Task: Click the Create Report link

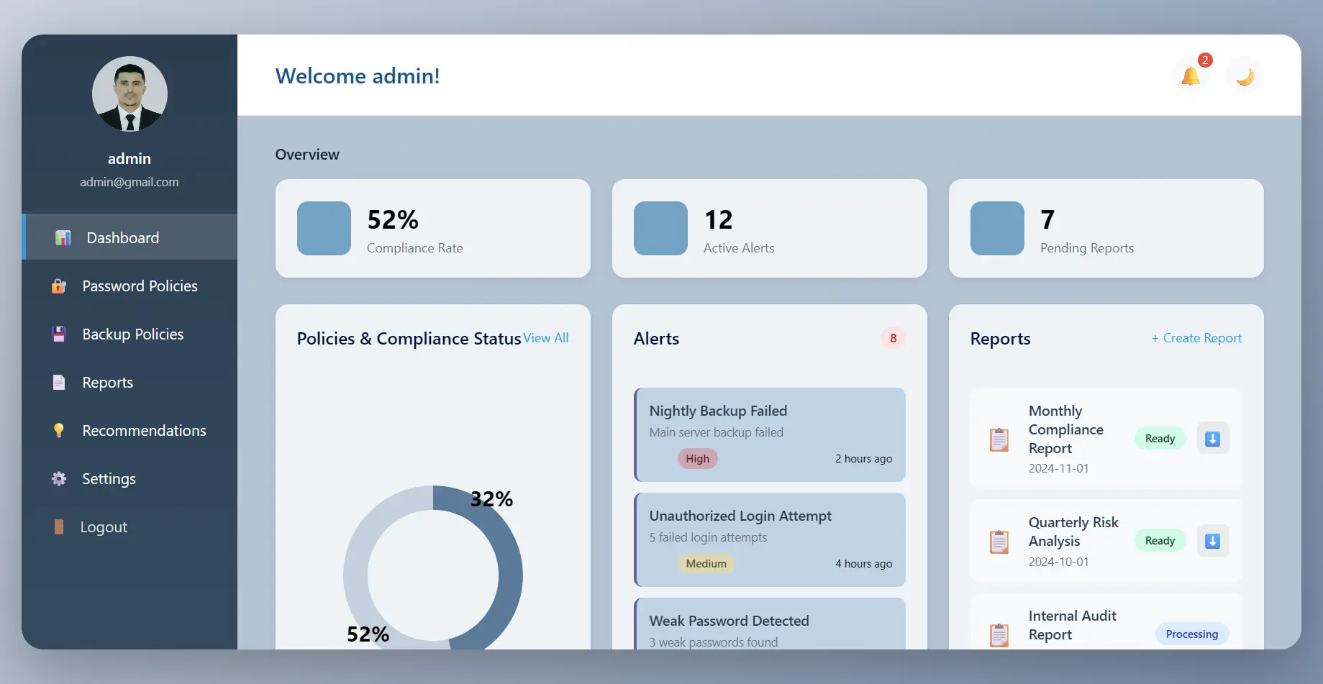Action: (x=1196, y=338)
